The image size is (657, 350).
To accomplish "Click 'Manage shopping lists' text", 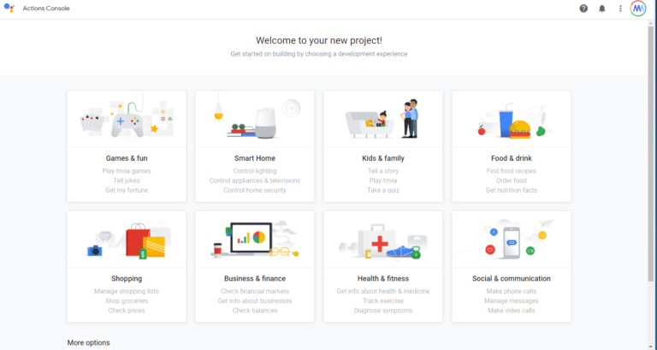I will click(127, 291).
